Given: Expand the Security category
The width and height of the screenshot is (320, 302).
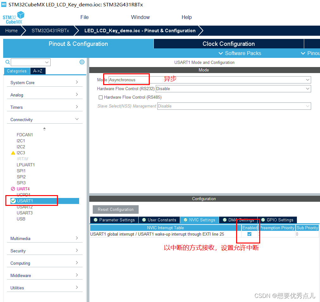Looking at the screenshot, I should click(x=45, y=251).
